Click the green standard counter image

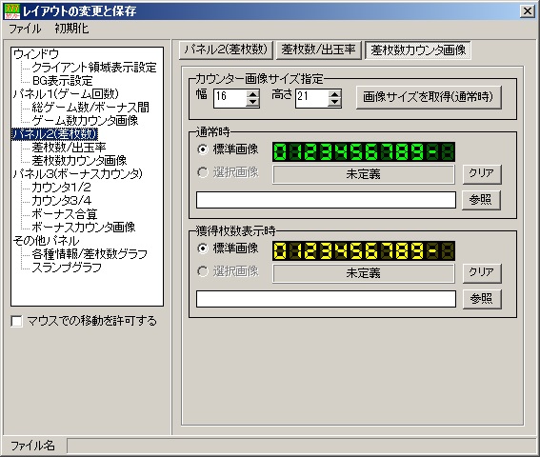[x=364, y=152]
